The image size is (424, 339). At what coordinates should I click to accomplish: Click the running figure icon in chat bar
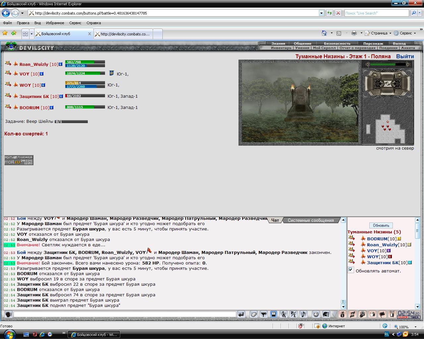point(284,315)
